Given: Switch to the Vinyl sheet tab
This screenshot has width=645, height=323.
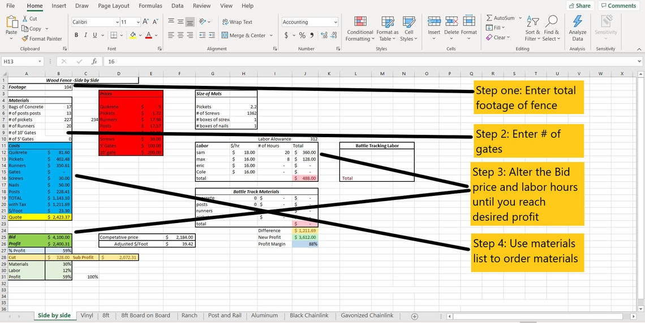Looking at the screenshot, I should [87, 316].
